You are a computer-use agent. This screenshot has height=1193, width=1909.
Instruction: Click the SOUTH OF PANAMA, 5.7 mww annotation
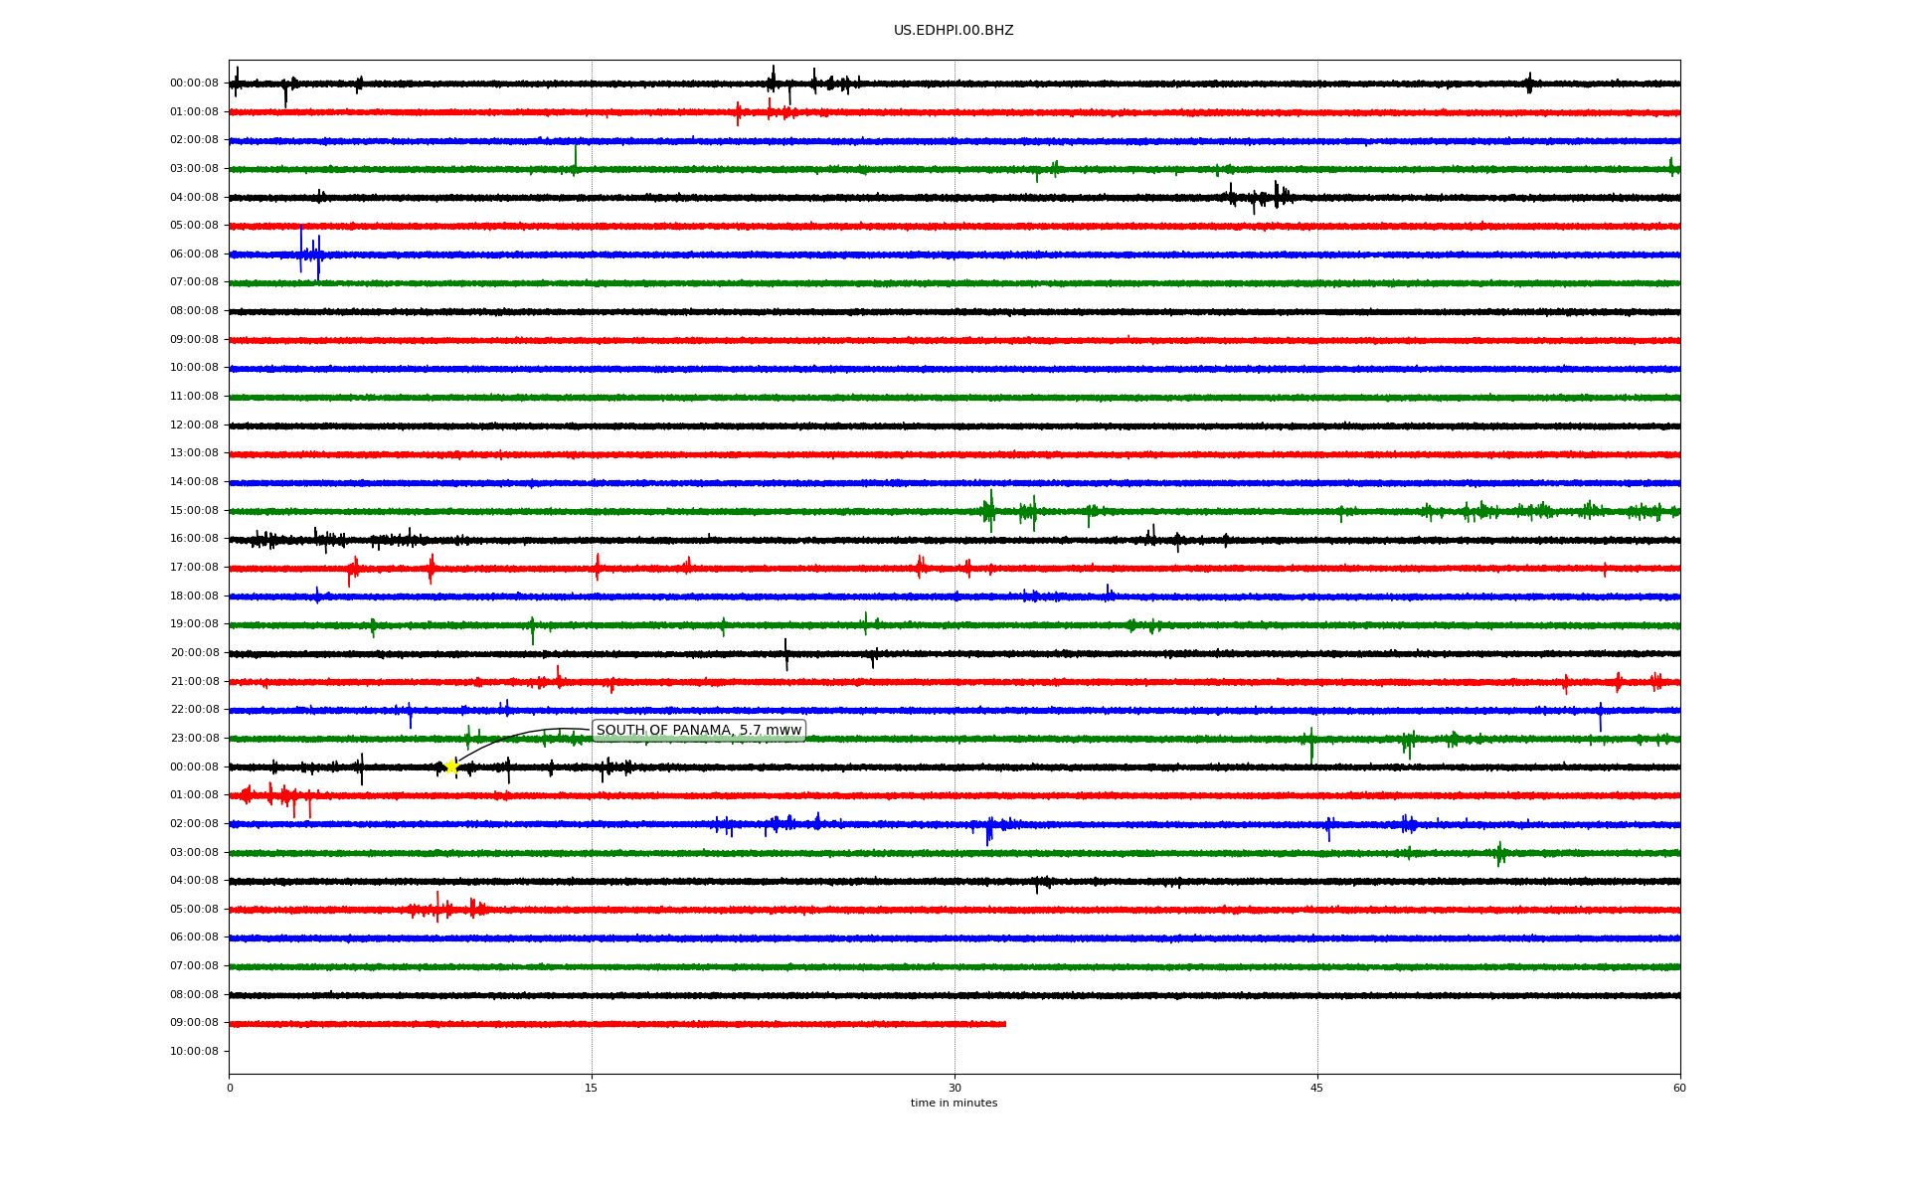point(699,731)
